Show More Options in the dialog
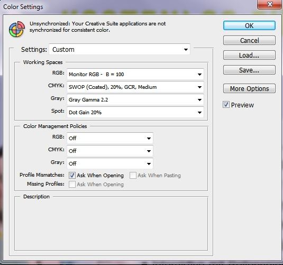The image size is (283, 265). (x=249, y=88)
